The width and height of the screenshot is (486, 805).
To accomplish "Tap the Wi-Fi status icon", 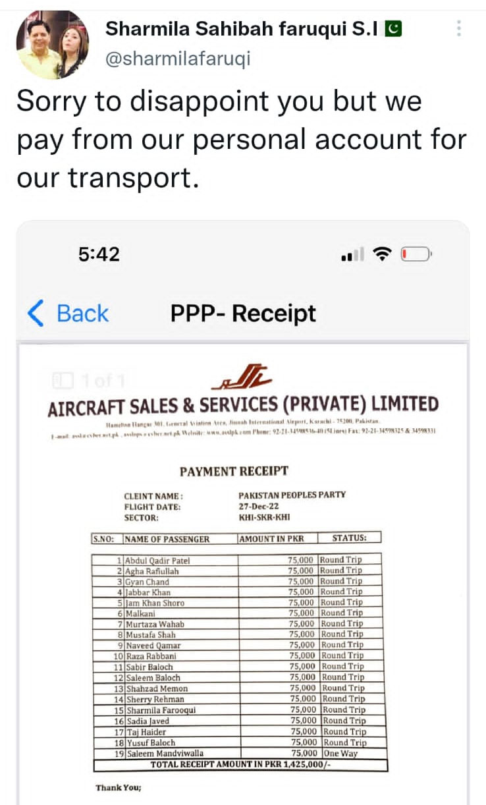I will [x=381, y=255].
